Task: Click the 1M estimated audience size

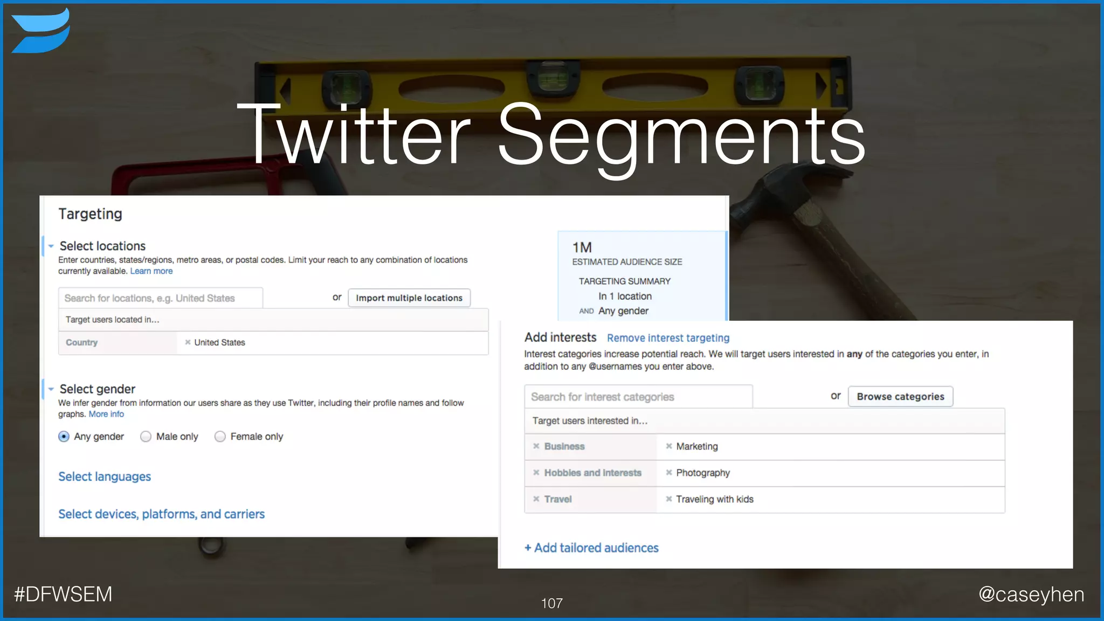Action: [x=582, y=247]
